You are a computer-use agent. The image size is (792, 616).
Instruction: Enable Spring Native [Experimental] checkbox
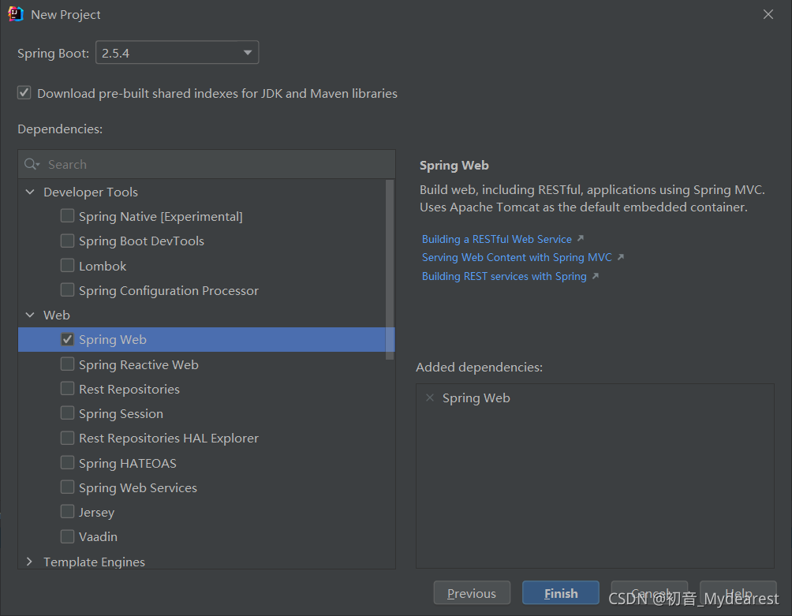click(x=67, y=216)
